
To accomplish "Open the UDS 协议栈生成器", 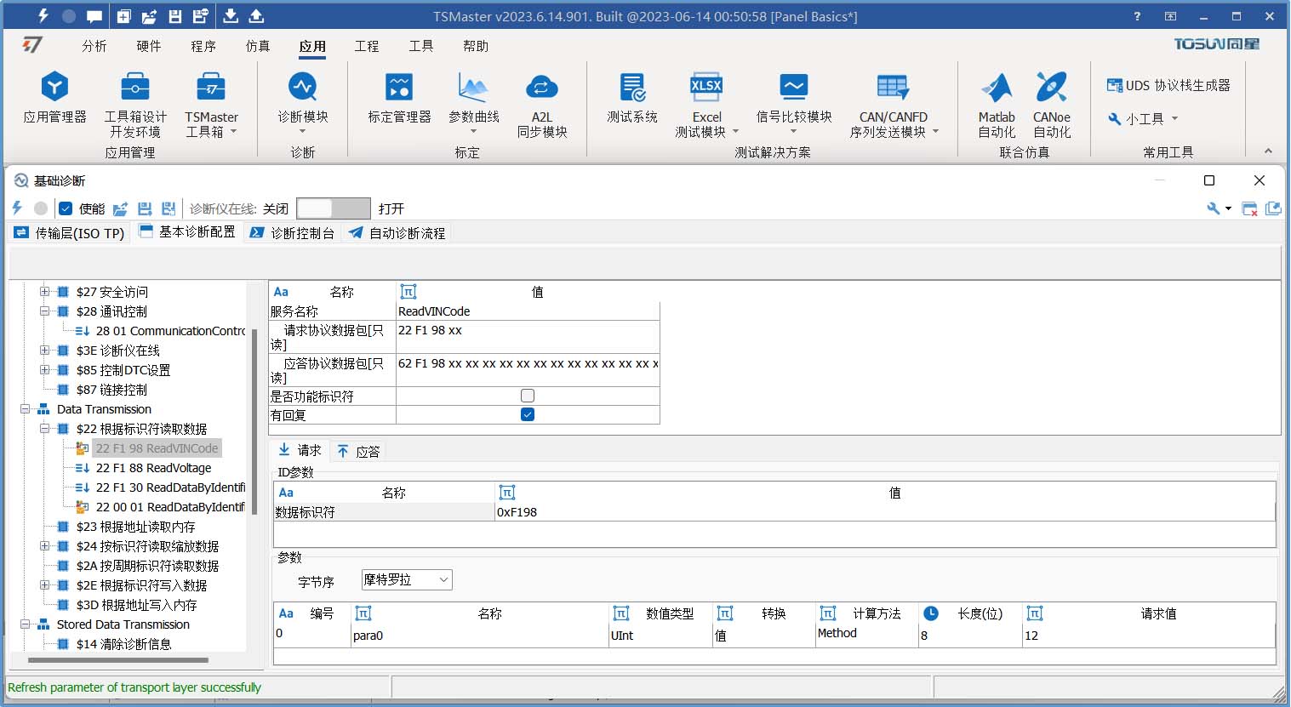I will click(x=1168, y=85).
